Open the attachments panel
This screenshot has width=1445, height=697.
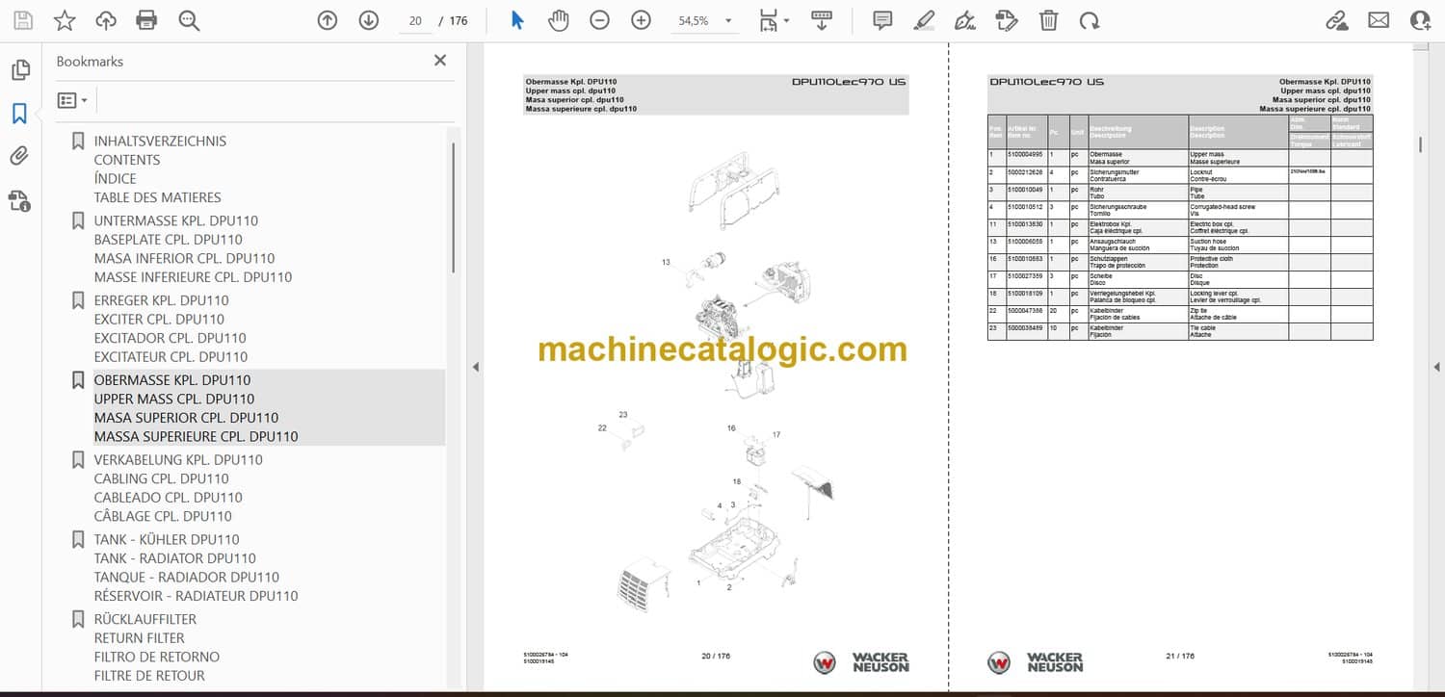(19, 156)
